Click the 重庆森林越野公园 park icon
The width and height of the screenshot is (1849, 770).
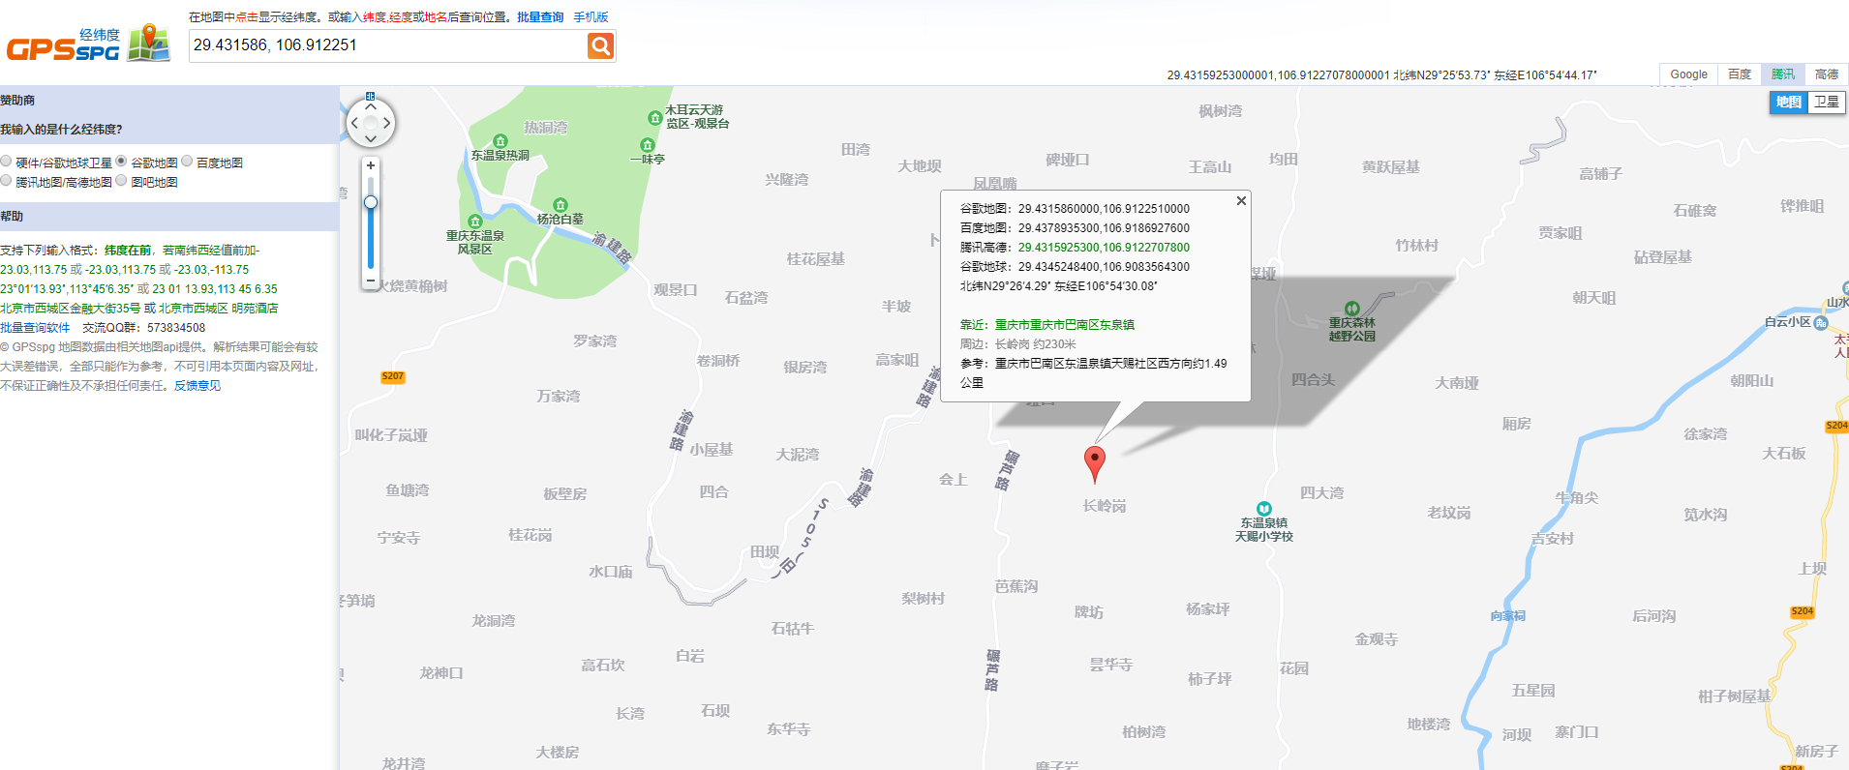point(1352,309)
